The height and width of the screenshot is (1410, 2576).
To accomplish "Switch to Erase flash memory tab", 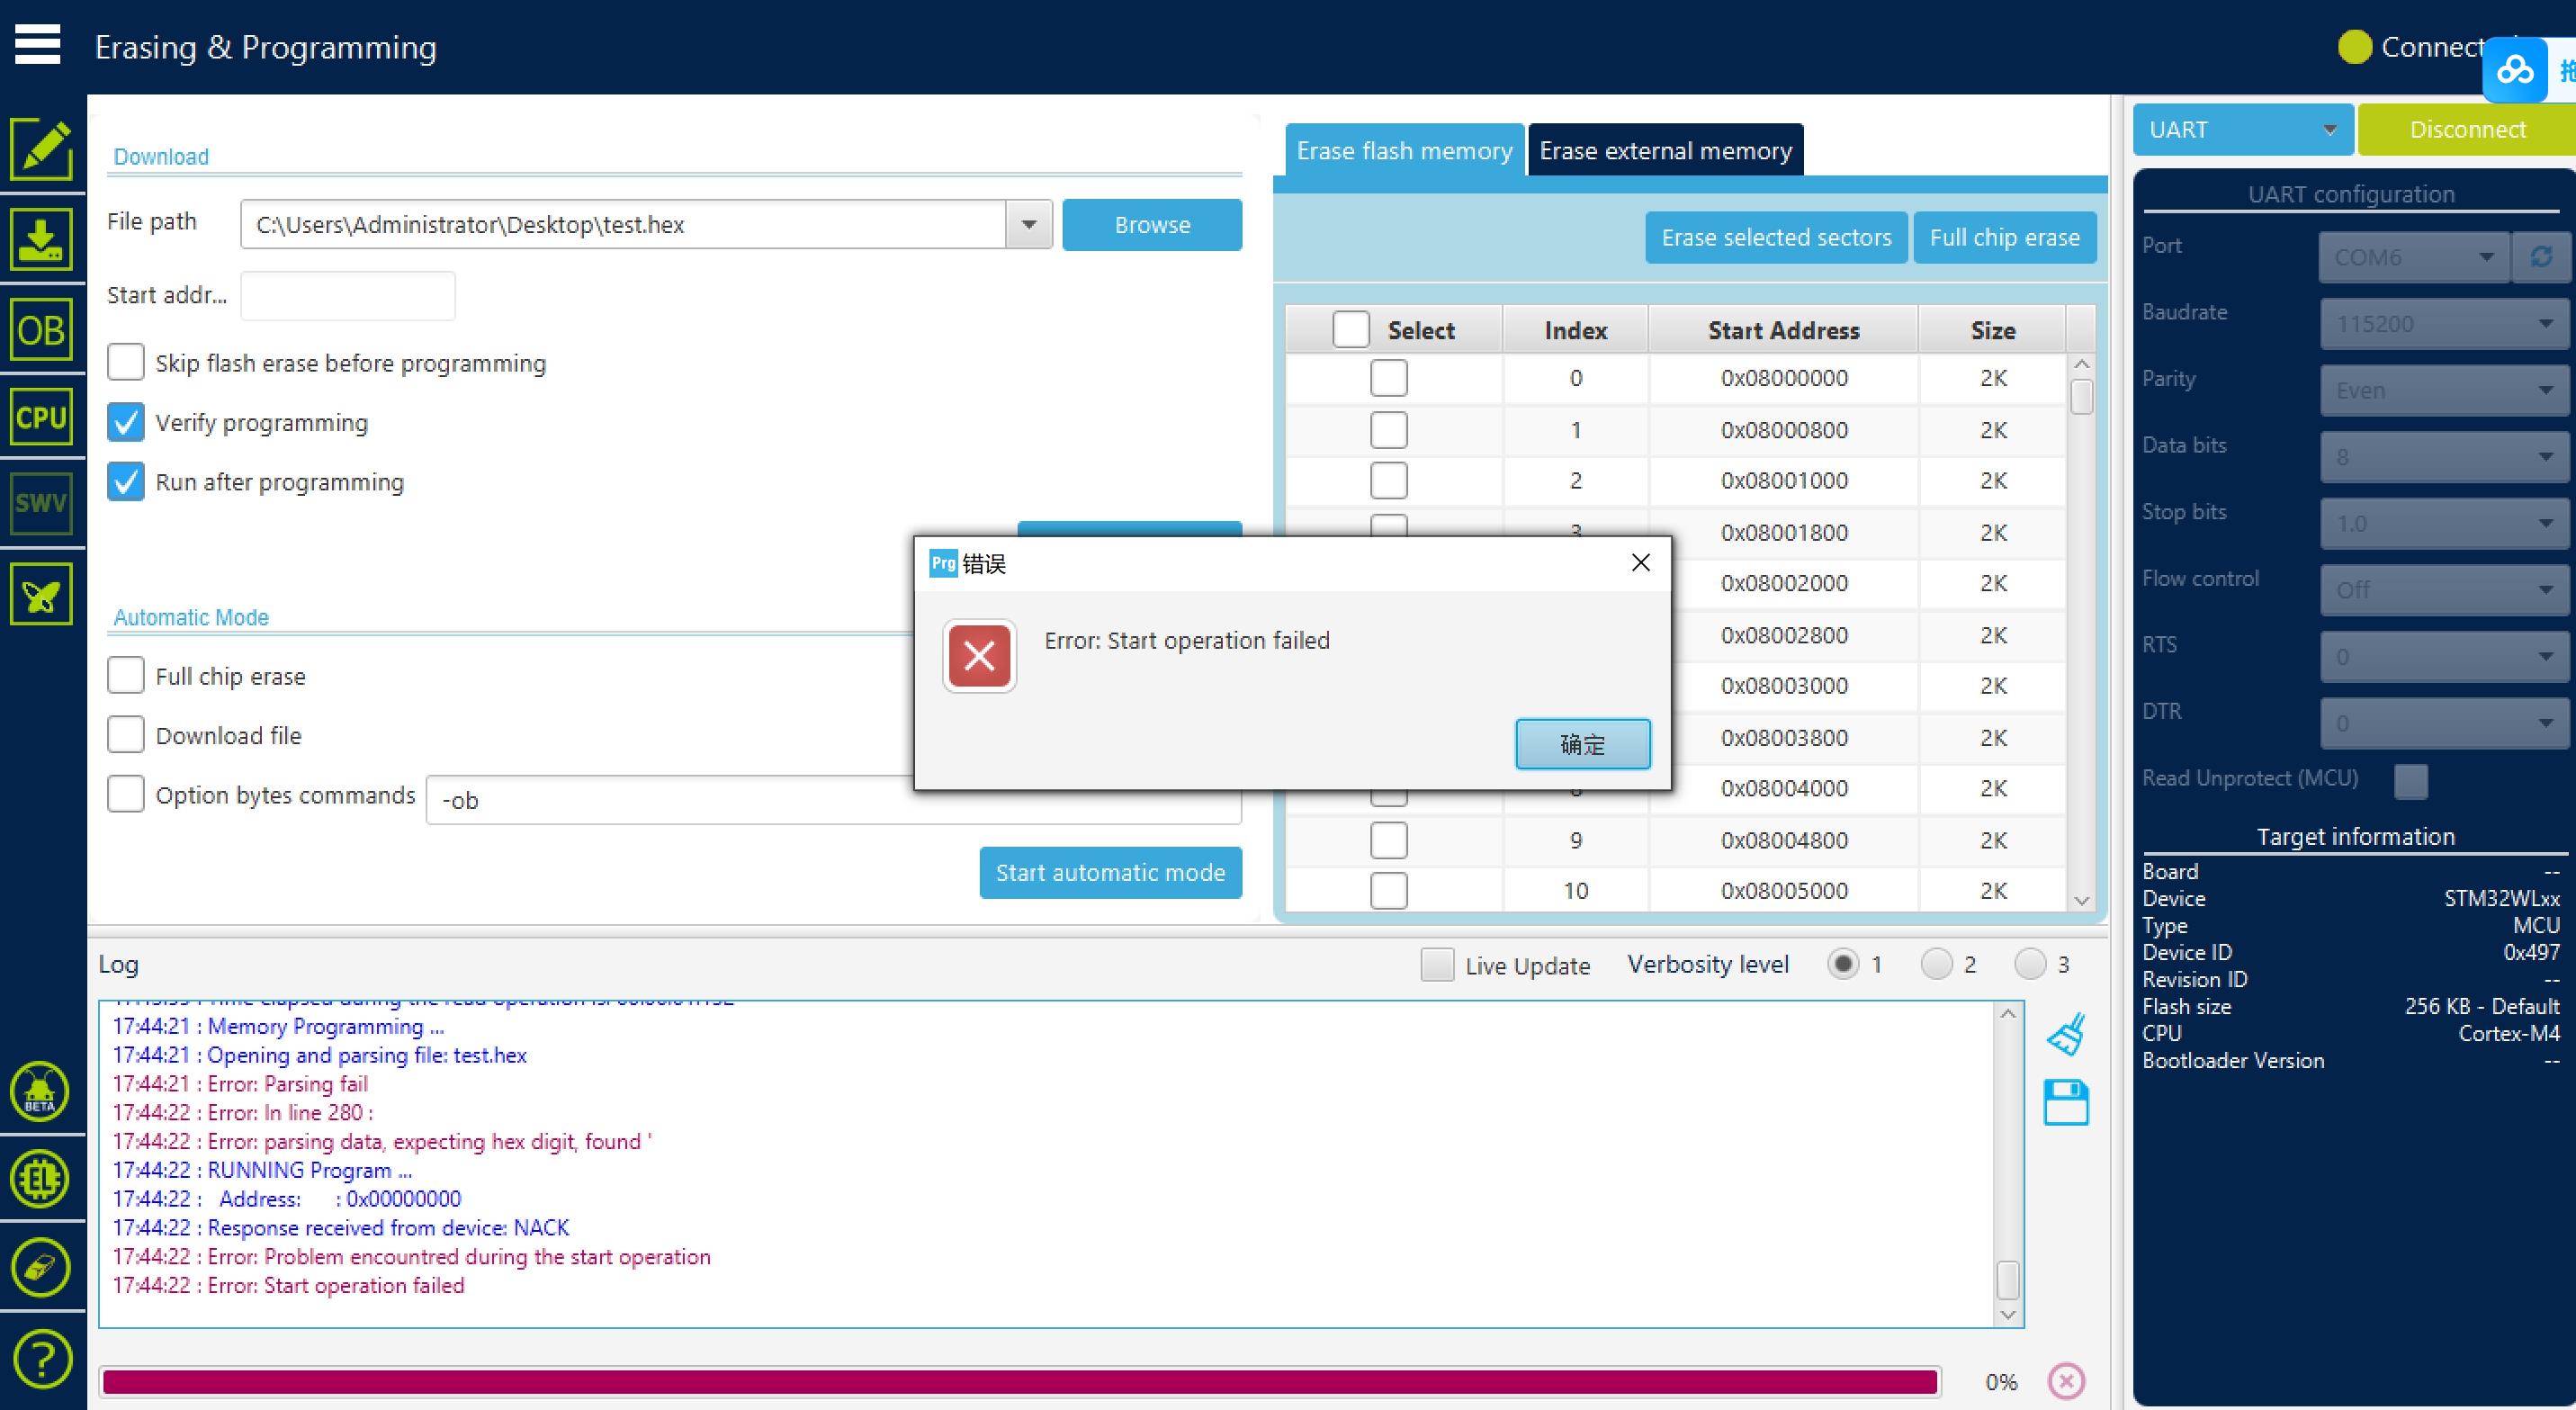I will (1404, 150).
